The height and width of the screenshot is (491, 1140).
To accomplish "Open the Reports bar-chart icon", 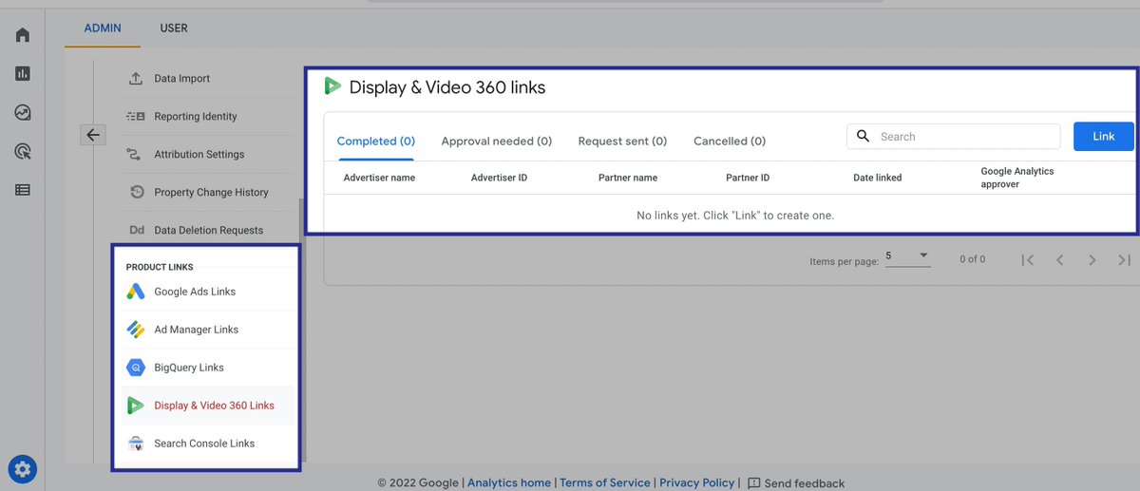I will pos(23,73).
